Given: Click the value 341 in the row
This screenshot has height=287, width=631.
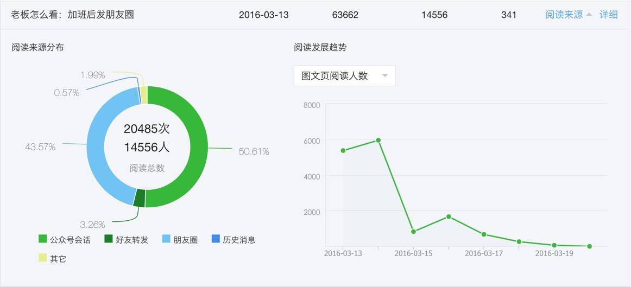Looking at the screenshot, I should tap(509, 15).
